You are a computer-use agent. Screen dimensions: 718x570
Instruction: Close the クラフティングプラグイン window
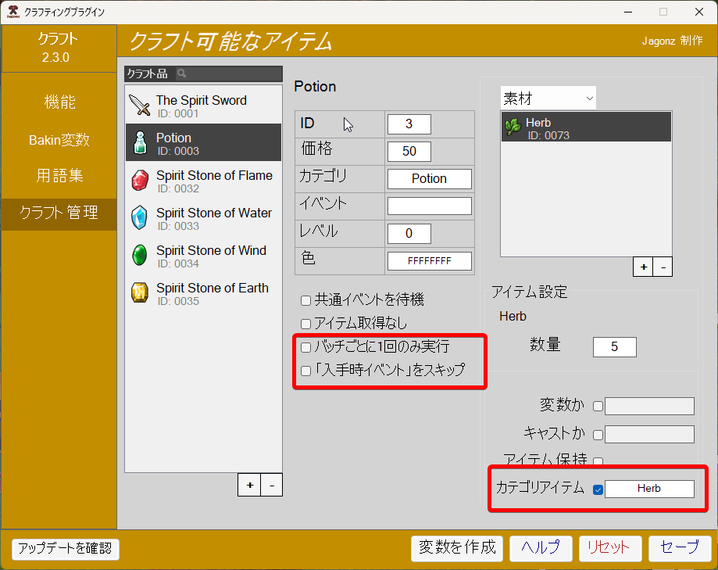tap(698, 12)
